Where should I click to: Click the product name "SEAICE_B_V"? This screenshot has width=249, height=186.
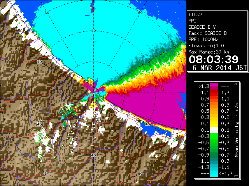(202, 27)
